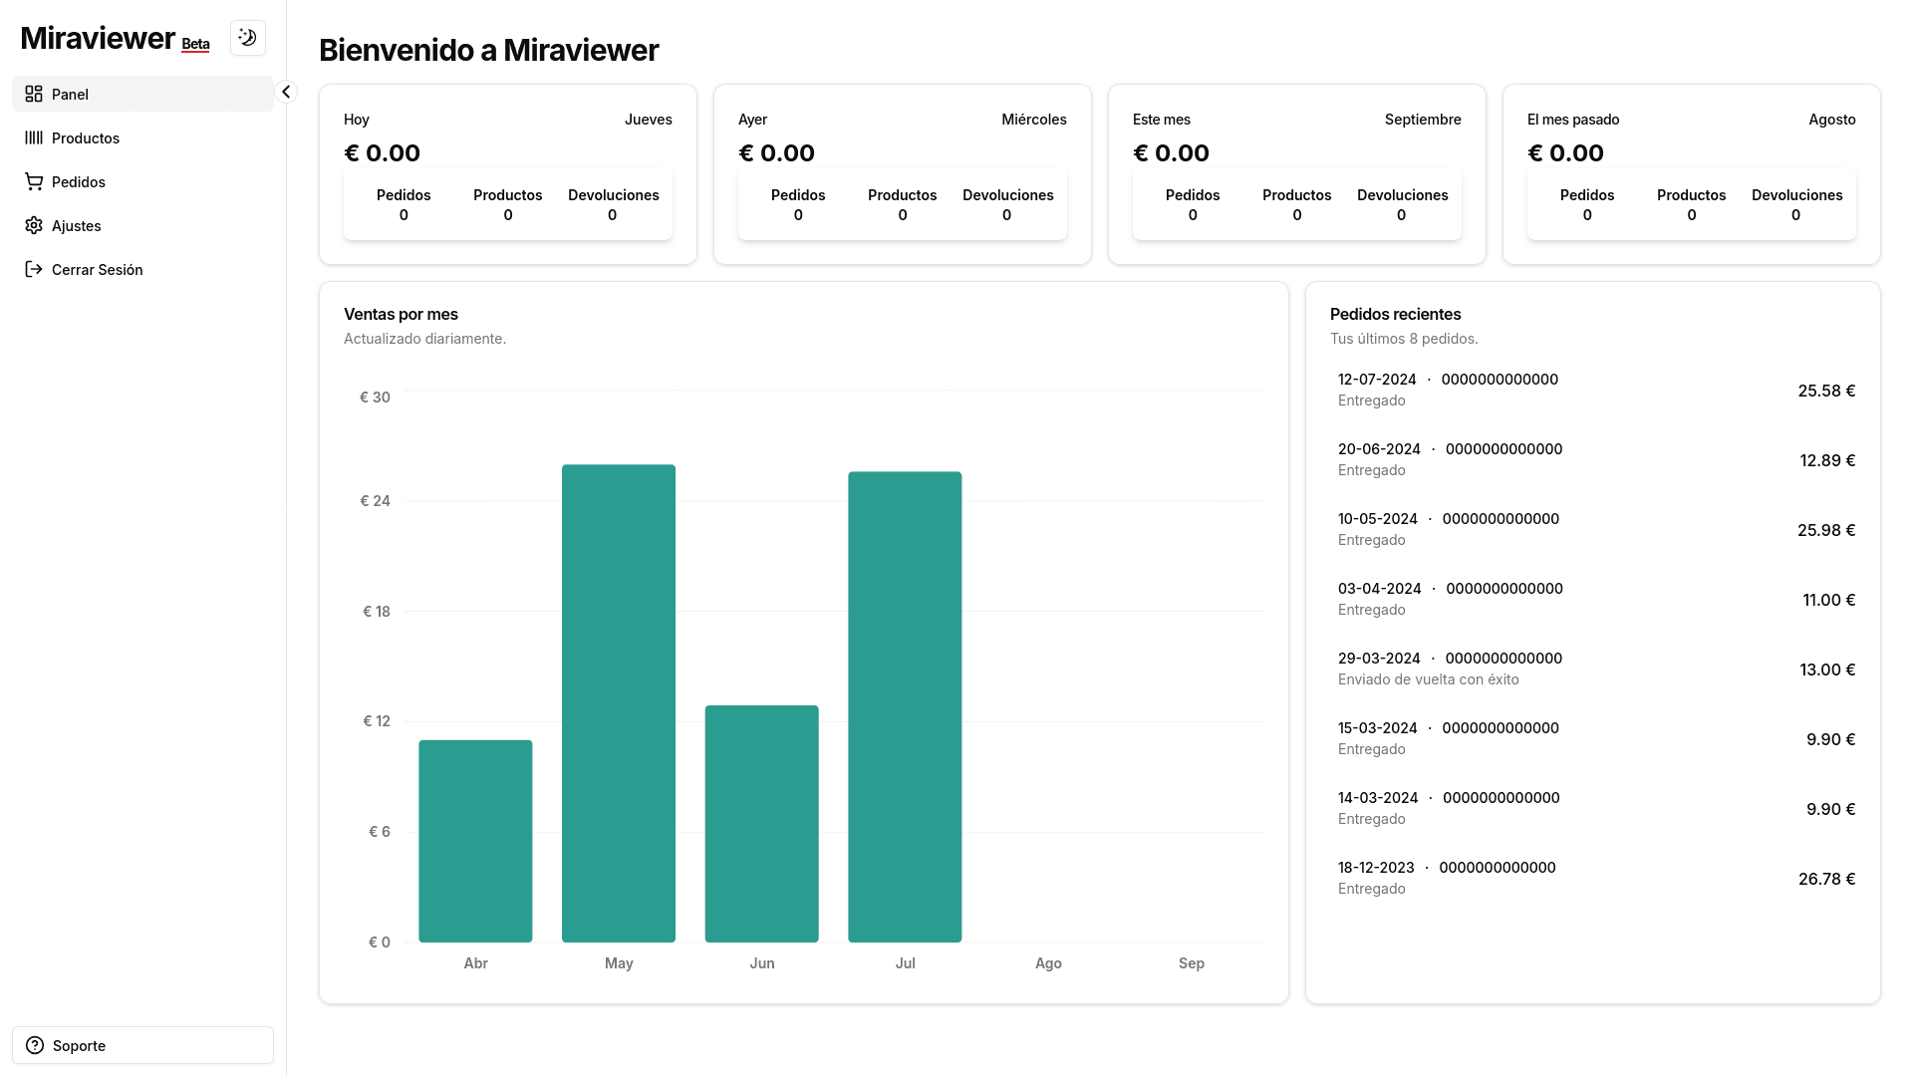1913x1076 pixels.
Task: Click the Ajustes gear icon
Action: 34,225
